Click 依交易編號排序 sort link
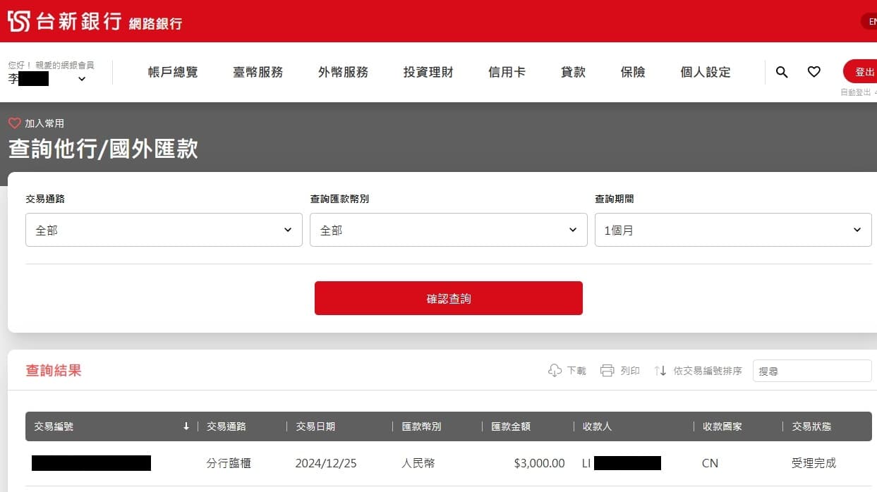This screenshot has height=492, width=877. tap(708, 371)
